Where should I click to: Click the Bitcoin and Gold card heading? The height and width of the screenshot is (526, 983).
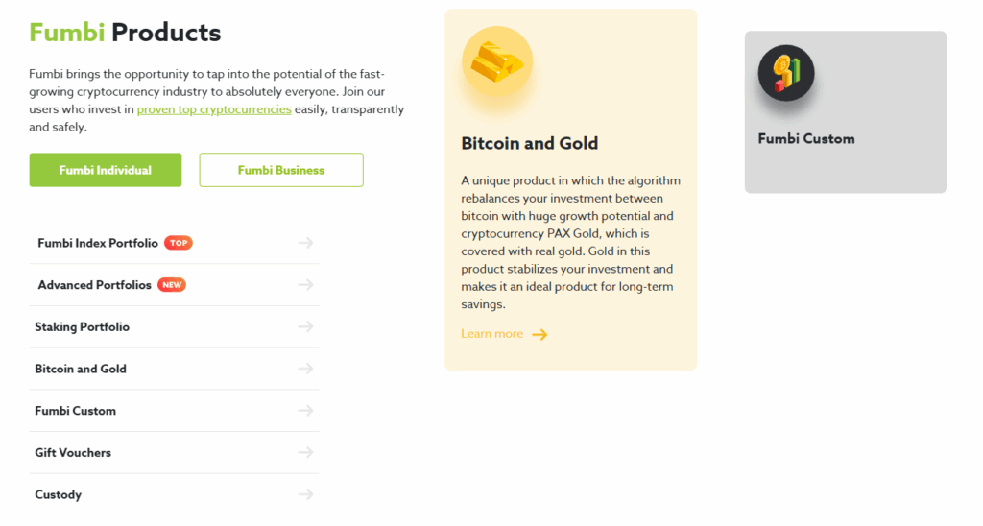[529, 144]
